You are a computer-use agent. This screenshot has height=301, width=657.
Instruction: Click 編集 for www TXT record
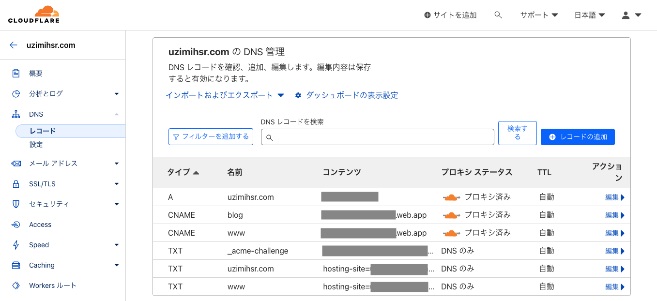click(615, 287)
